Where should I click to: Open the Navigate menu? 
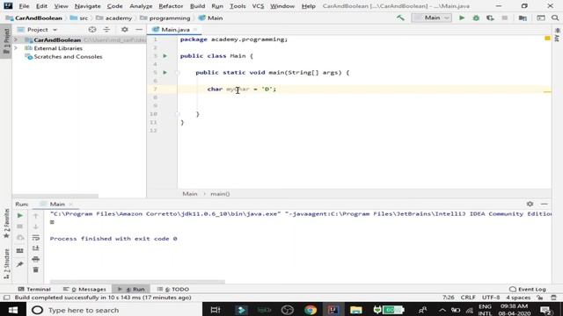pyautogui.click(x=88, y=6)
